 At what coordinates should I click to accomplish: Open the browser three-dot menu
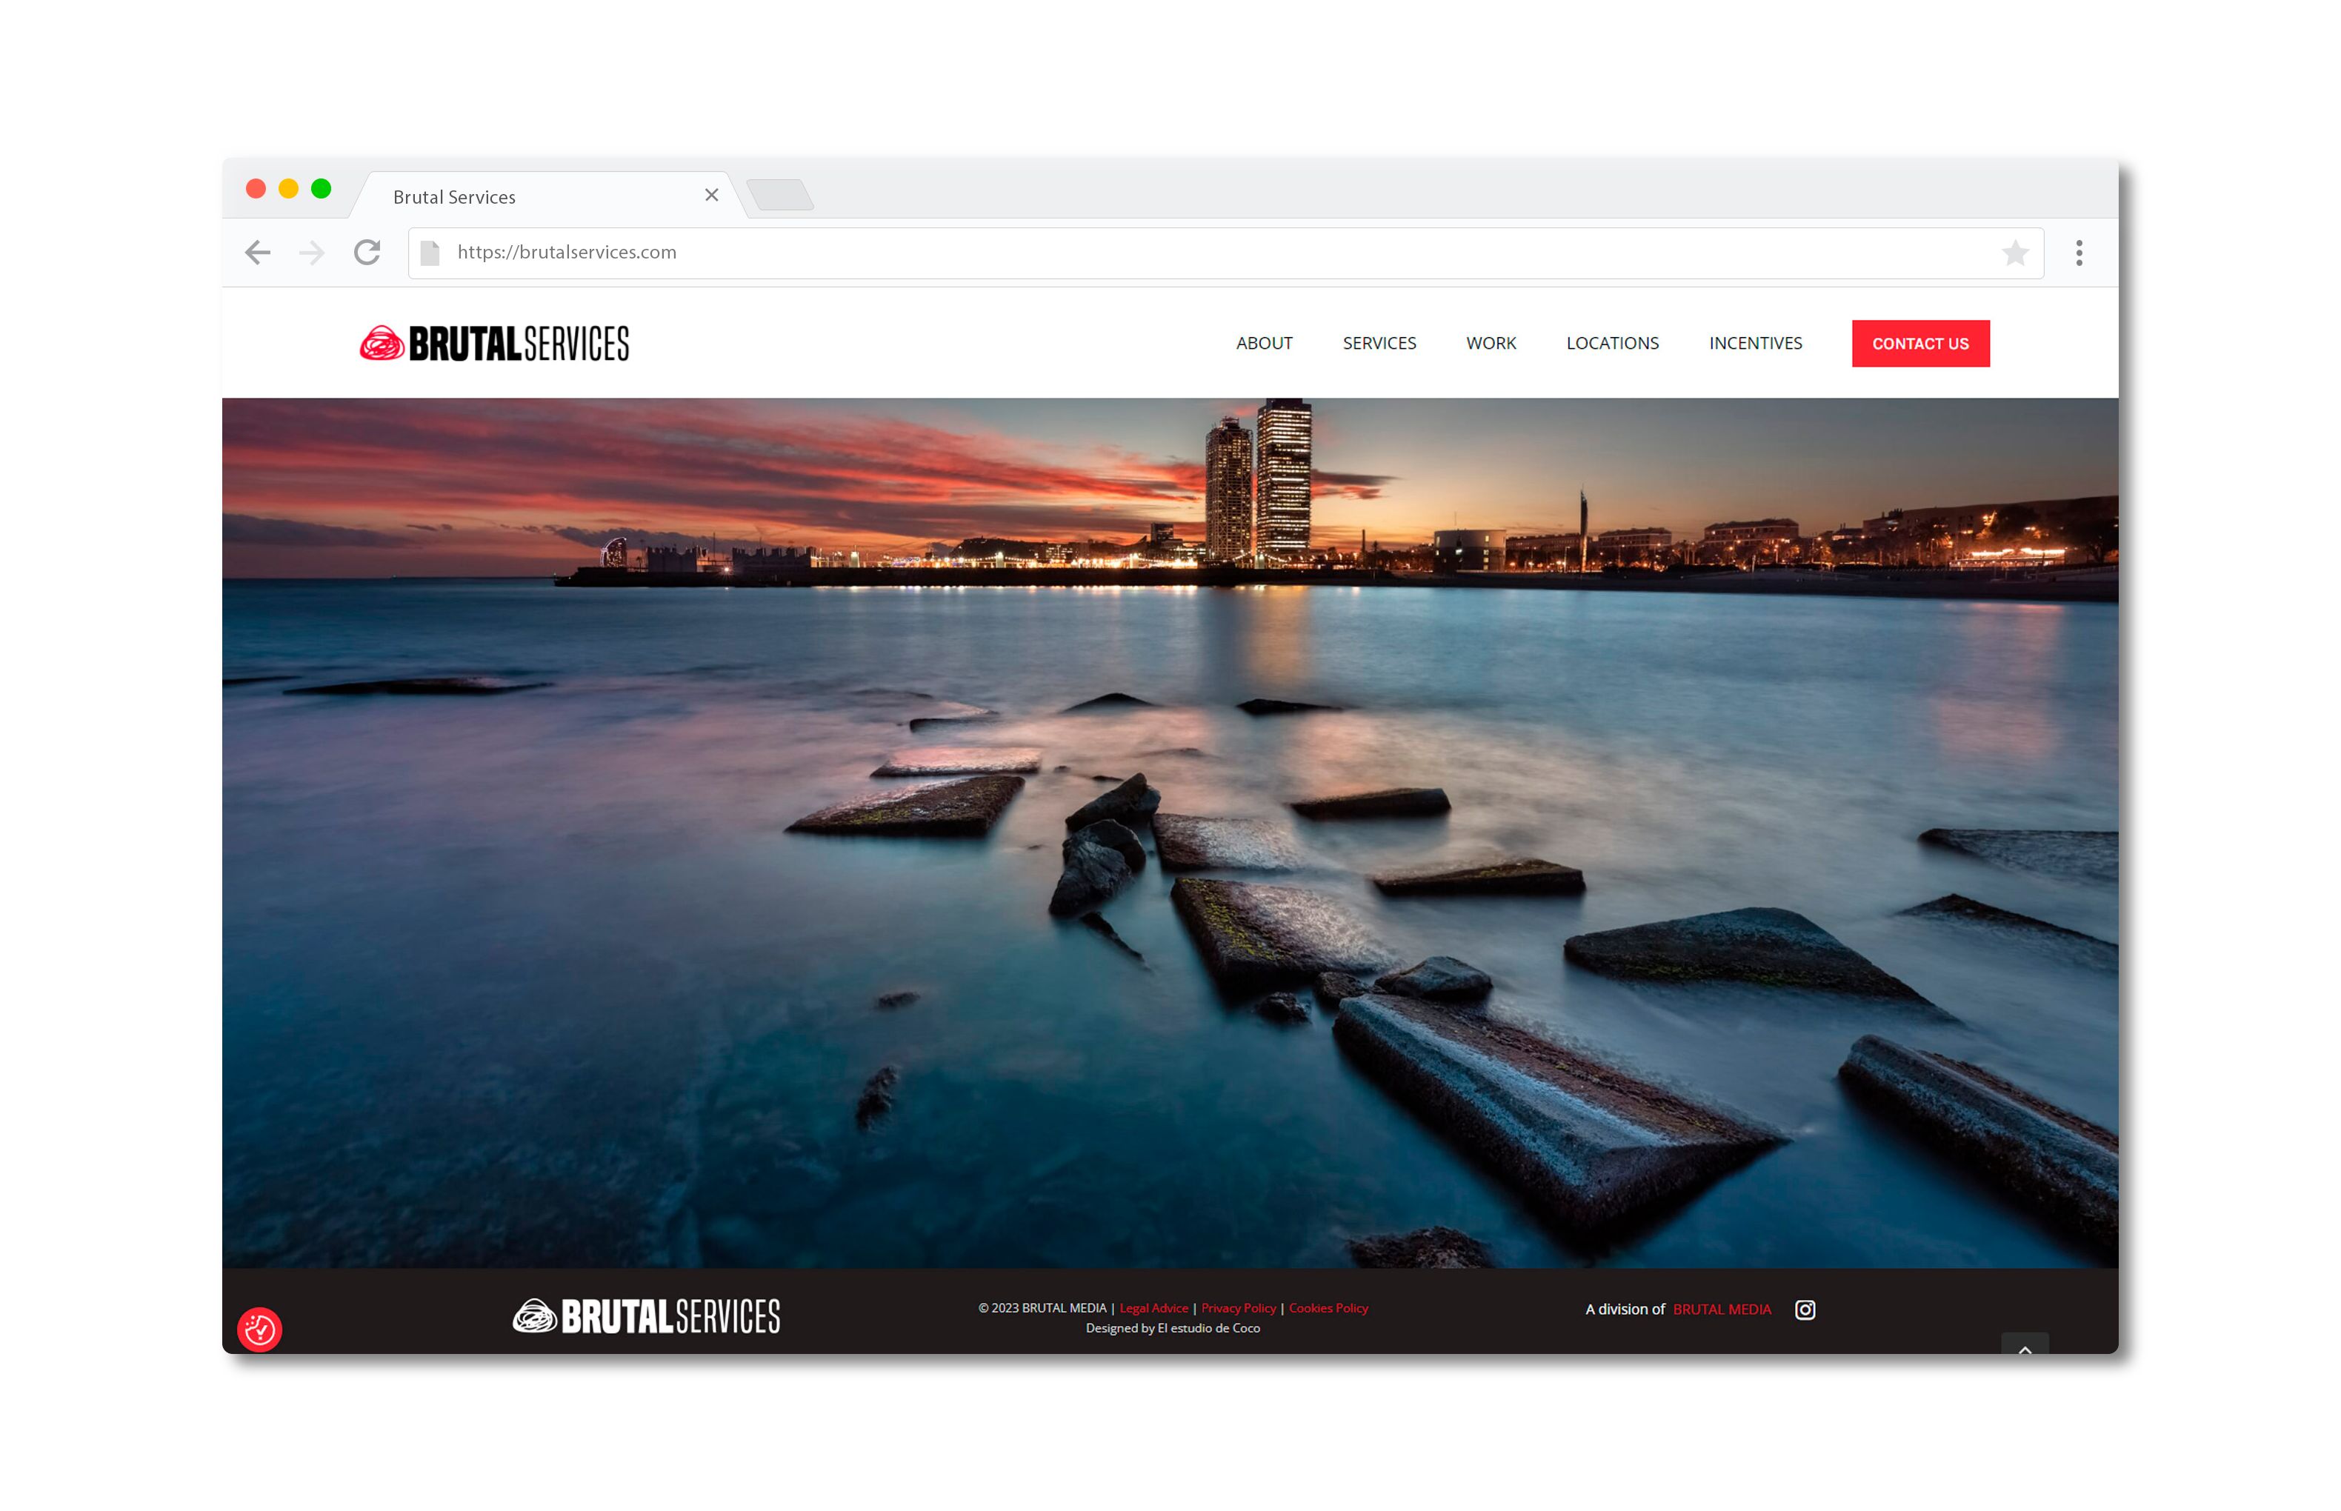click(2078, 252)
